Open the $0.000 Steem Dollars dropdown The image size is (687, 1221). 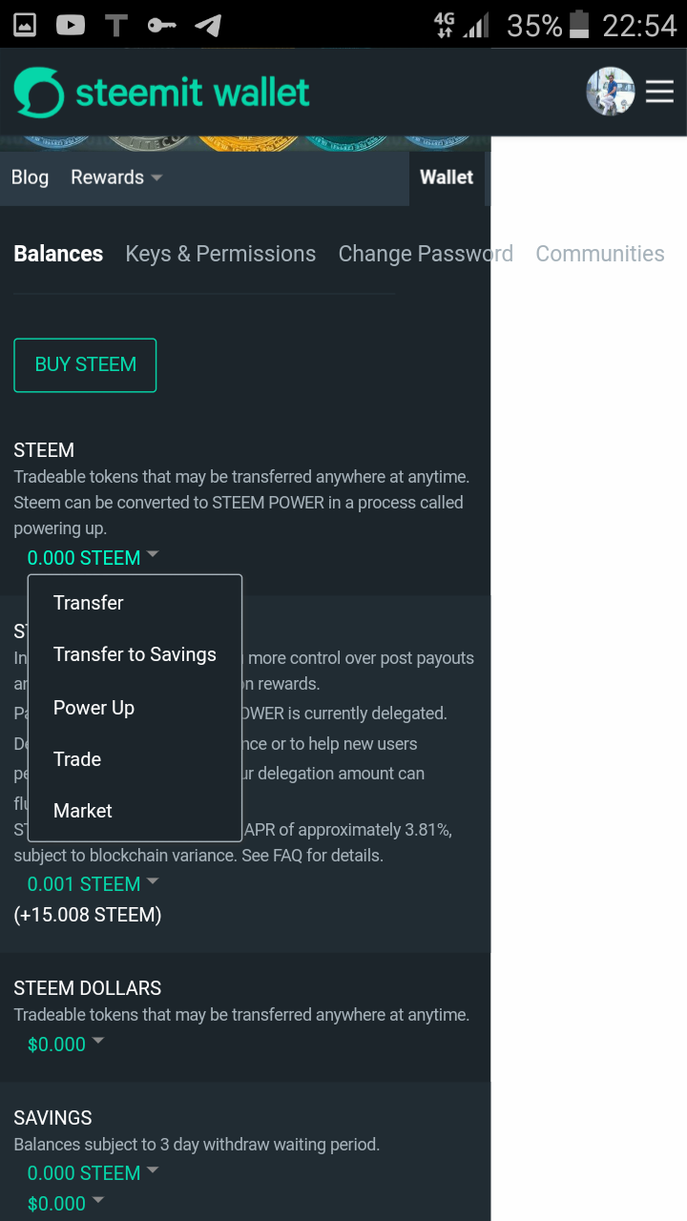(65, 1045)
